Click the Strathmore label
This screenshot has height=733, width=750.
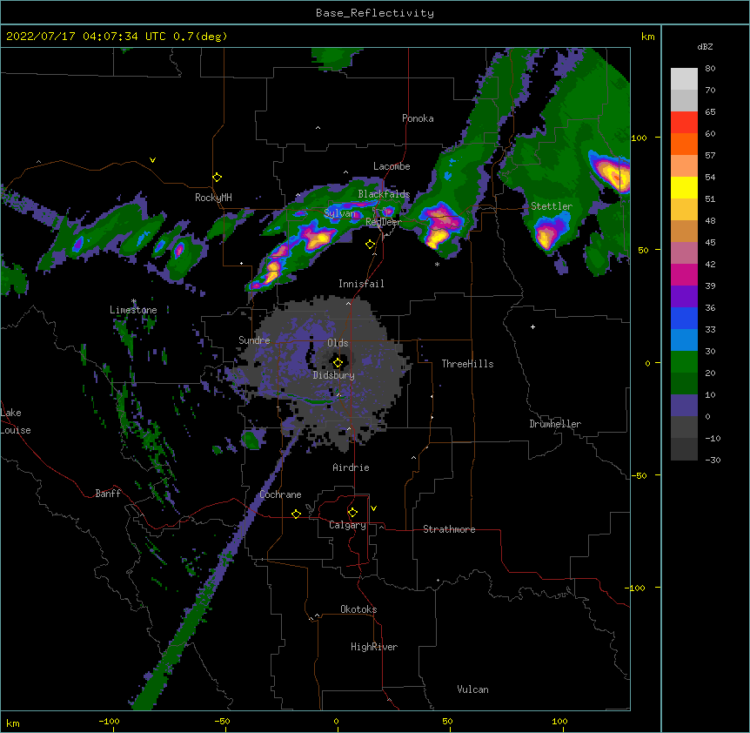click(449, 529)
